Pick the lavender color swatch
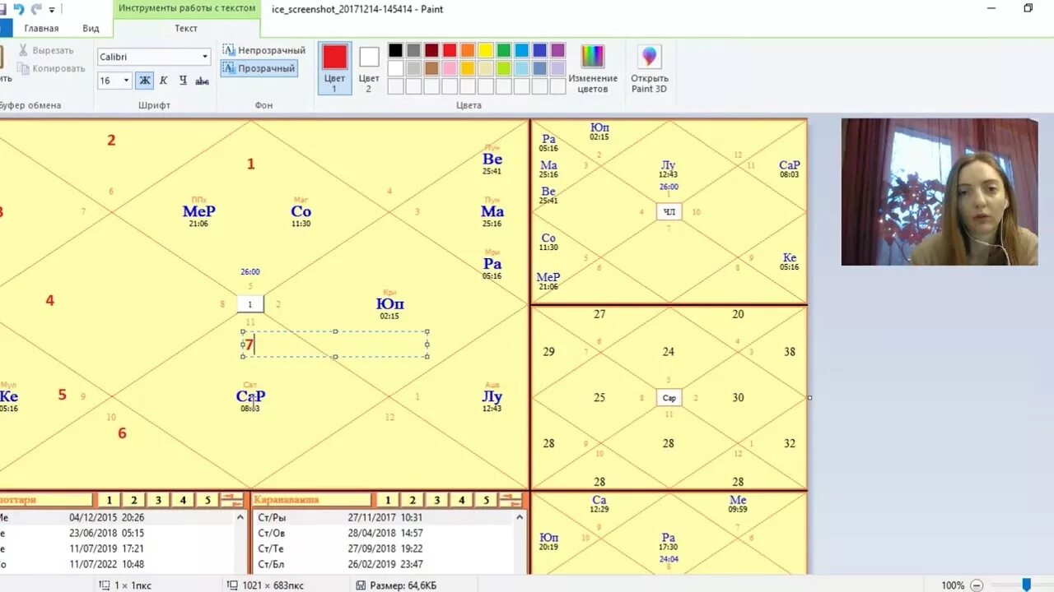Viewport: 1054px width, 592px height. pyautogui.click(x=558, y=68)
